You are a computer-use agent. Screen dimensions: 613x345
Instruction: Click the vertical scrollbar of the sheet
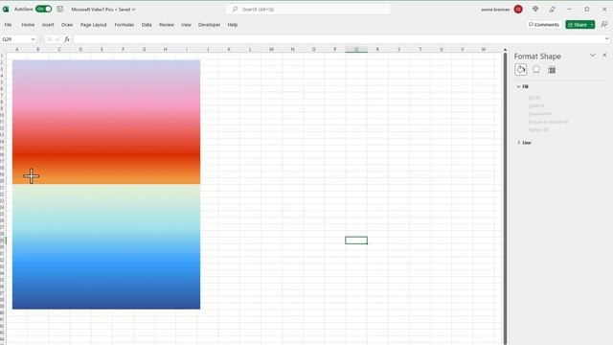(x=505, y=197)
